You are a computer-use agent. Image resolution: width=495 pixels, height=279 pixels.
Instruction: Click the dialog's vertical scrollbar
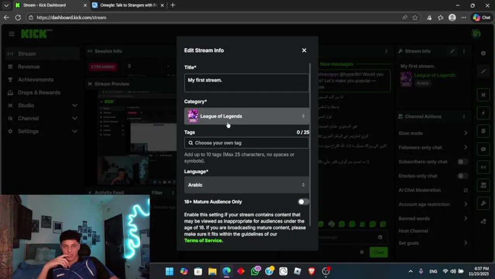coord(310,143)
